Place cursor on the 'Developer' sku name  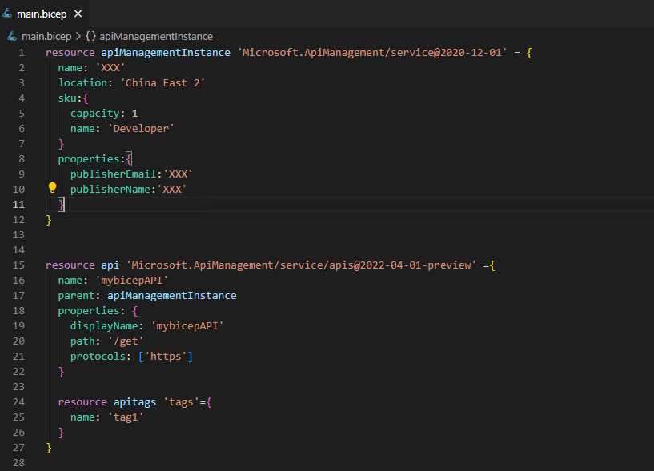[x=141, y=128]
